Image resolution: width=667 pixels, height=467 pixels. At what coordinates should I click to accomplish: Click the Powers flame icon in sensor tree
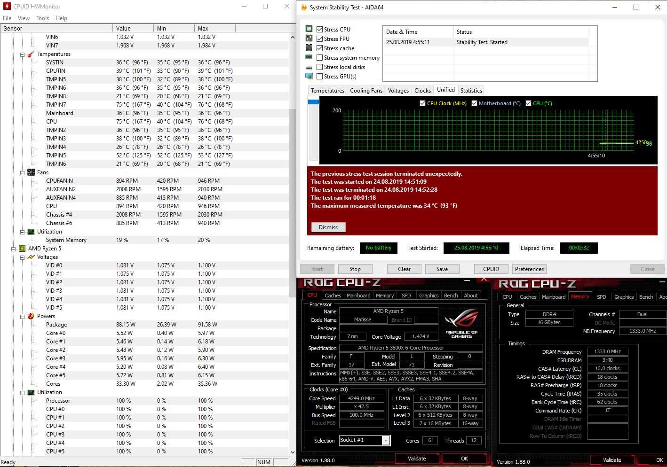coord(31,316)
